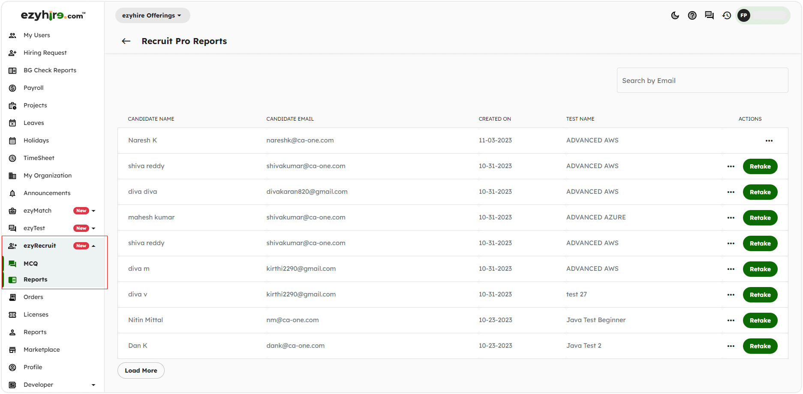Viewport: 803px width, 394px height.
Task: Open the Hiring Request menu item
Action: pos(45,53)
